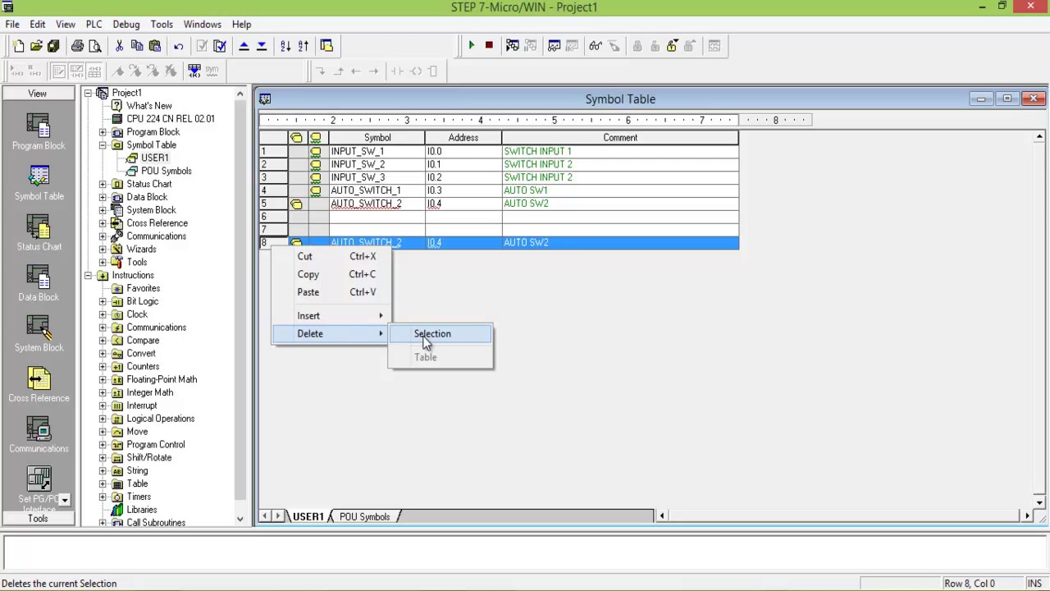Image resolution: width=1050 pixels, height=591 pixels.
Task: Click the Open project folder icon
Action: pos(36,46)
